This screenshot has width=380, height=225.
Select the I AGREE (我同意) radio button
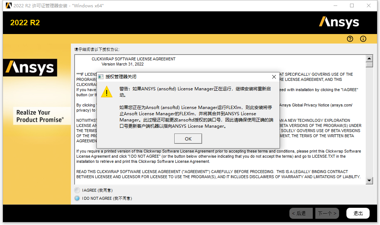pyautogui.click(x=77, y=190)
